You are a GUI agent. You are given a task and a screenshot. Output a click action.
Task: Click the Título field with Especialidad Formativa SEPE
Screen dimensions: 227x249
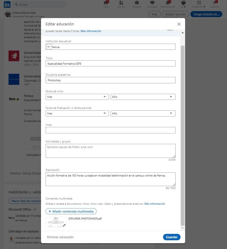[x=110, y=63]
